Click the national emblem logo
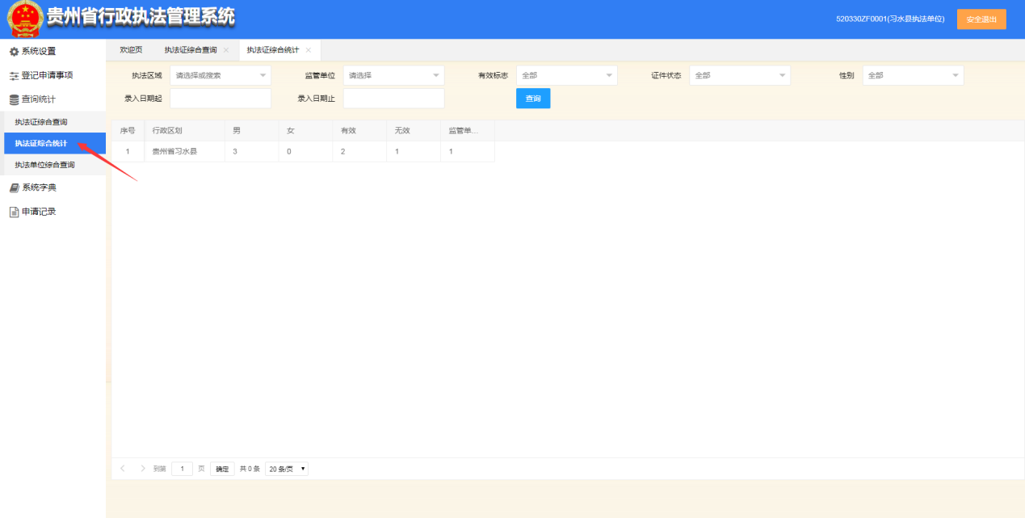This screenshot has width=1025, height=518. 25,19
